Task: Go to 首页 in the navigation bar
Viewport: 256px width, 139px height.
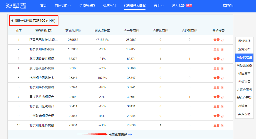Action: tap(43, 6)
